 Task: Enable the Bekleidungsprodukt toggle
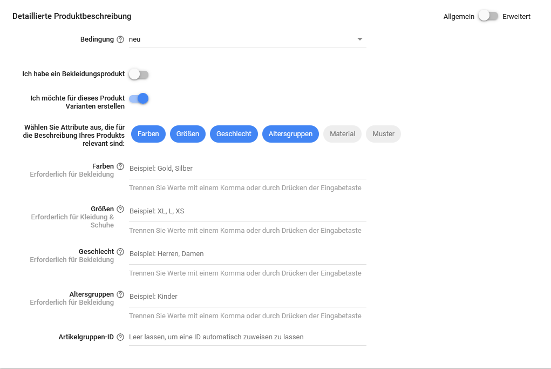coord(138,74)
